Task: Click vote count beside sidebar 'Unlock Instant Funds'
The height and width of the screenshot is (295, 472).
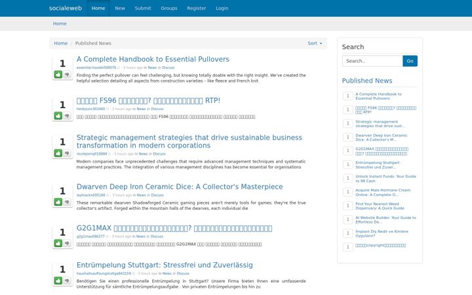Action: tap(348, 178)
